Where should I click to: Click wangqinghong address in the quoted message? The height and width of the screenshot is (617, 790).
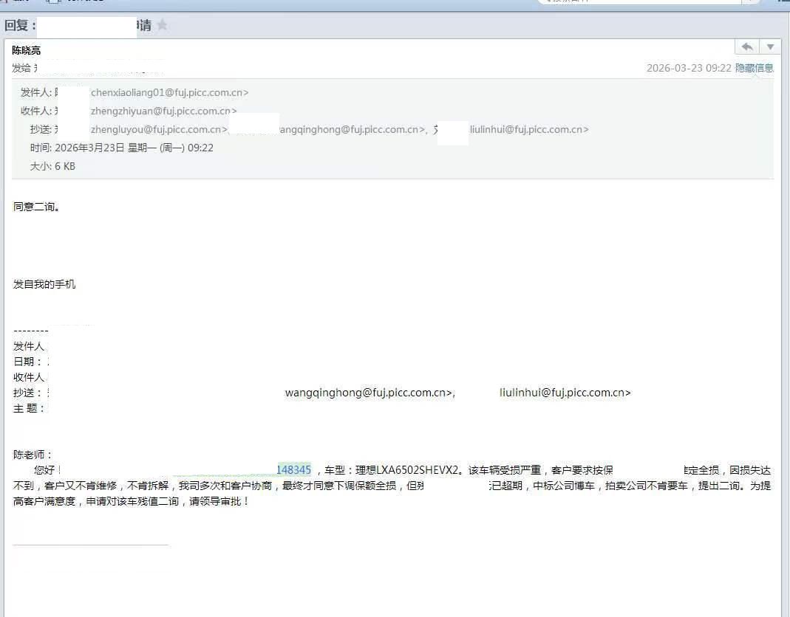[x=370, y=393]
